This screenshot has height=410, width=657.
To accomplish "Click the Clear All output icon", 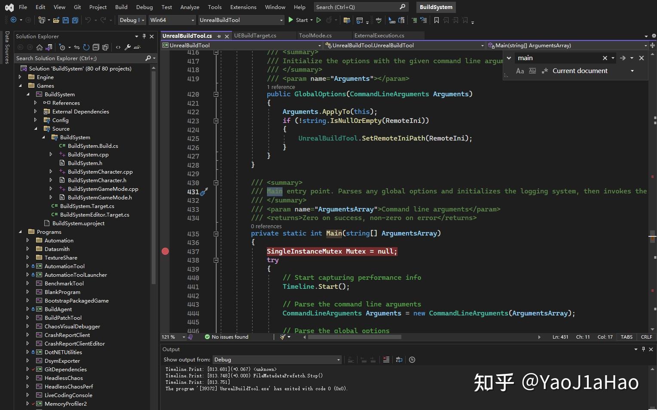I will coord(386,360).
